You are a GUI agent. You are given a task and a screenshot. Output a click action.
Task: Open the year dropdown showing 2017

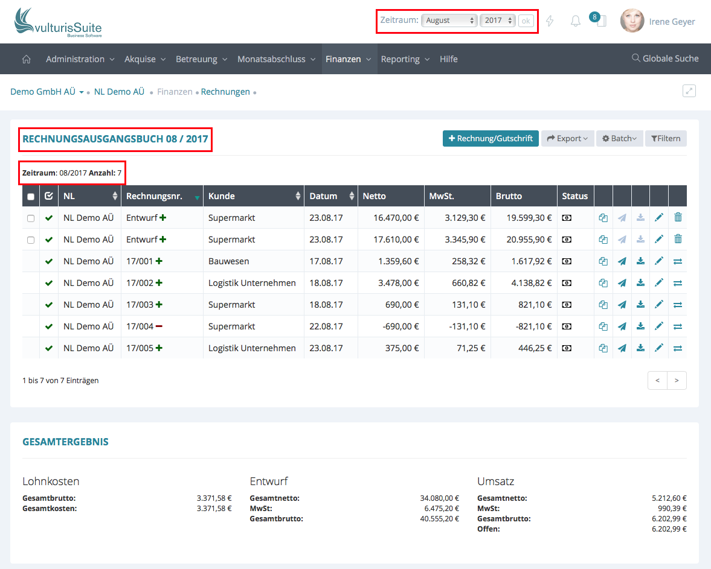[498, 21]
